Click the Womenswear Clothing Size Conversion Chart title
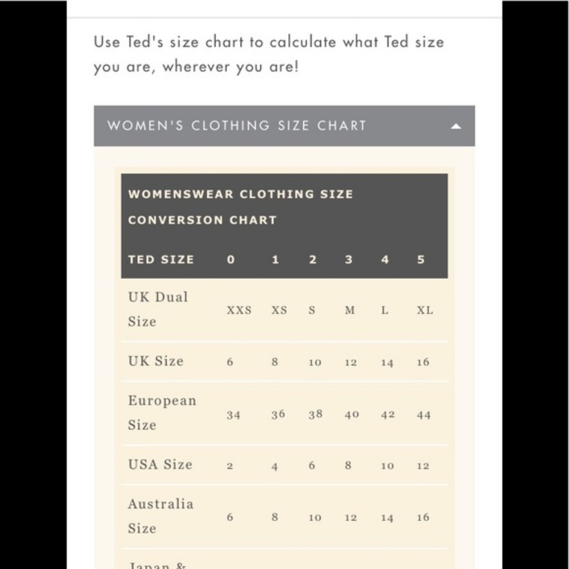Viewport: 569px width, 569px height. point(240,207)
